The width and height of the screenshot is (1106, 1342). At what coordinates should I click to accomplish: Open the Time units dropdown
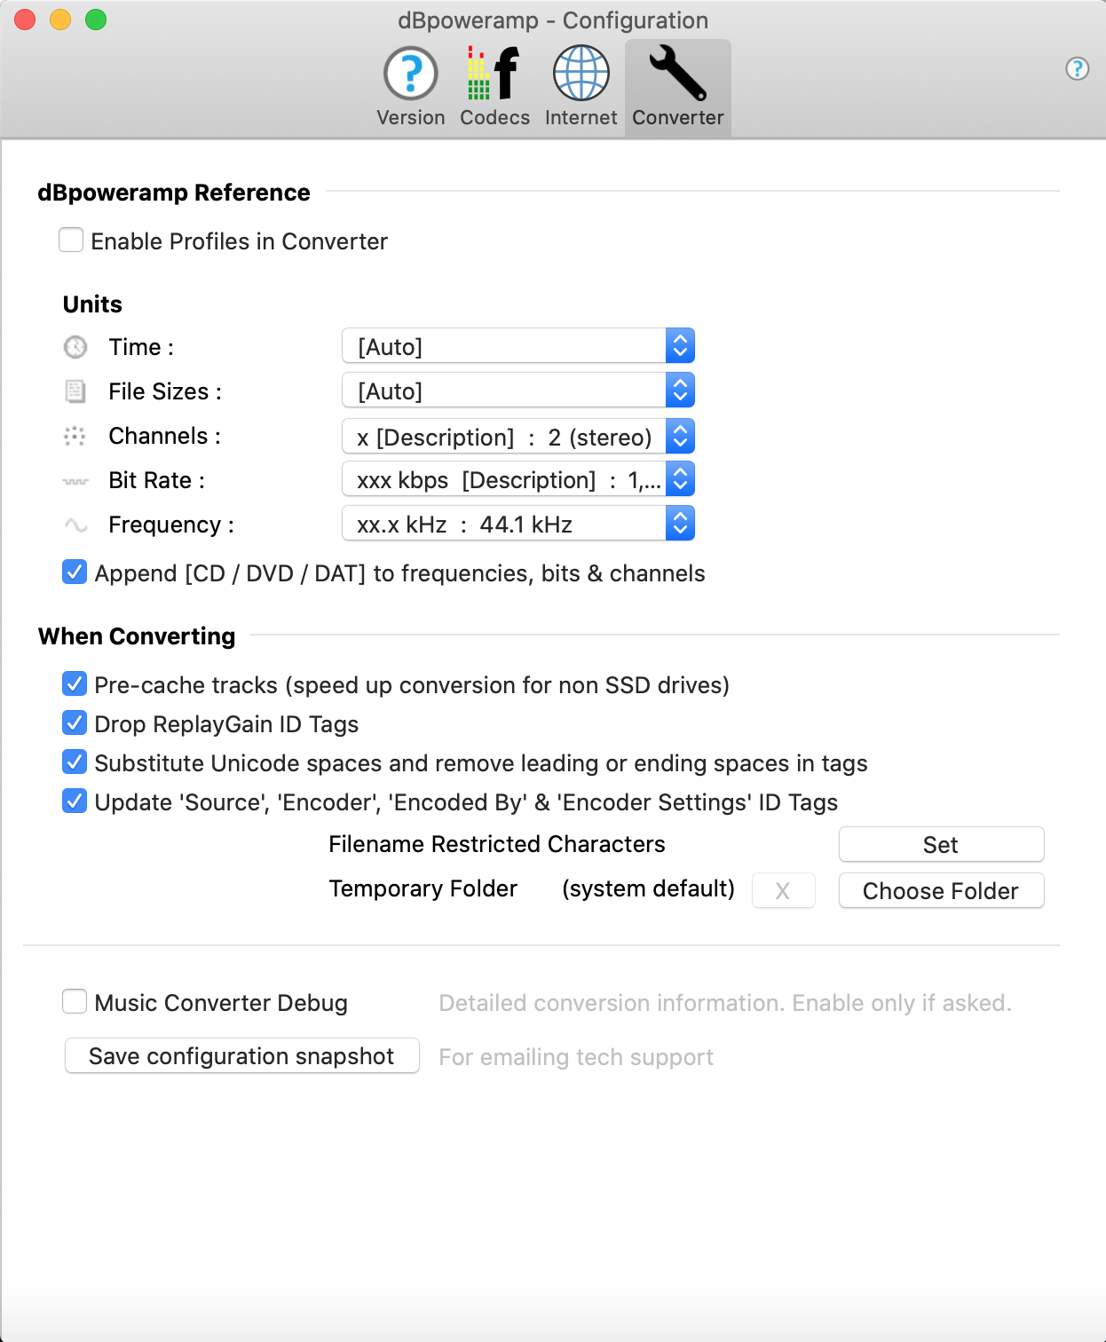[517, 346]
